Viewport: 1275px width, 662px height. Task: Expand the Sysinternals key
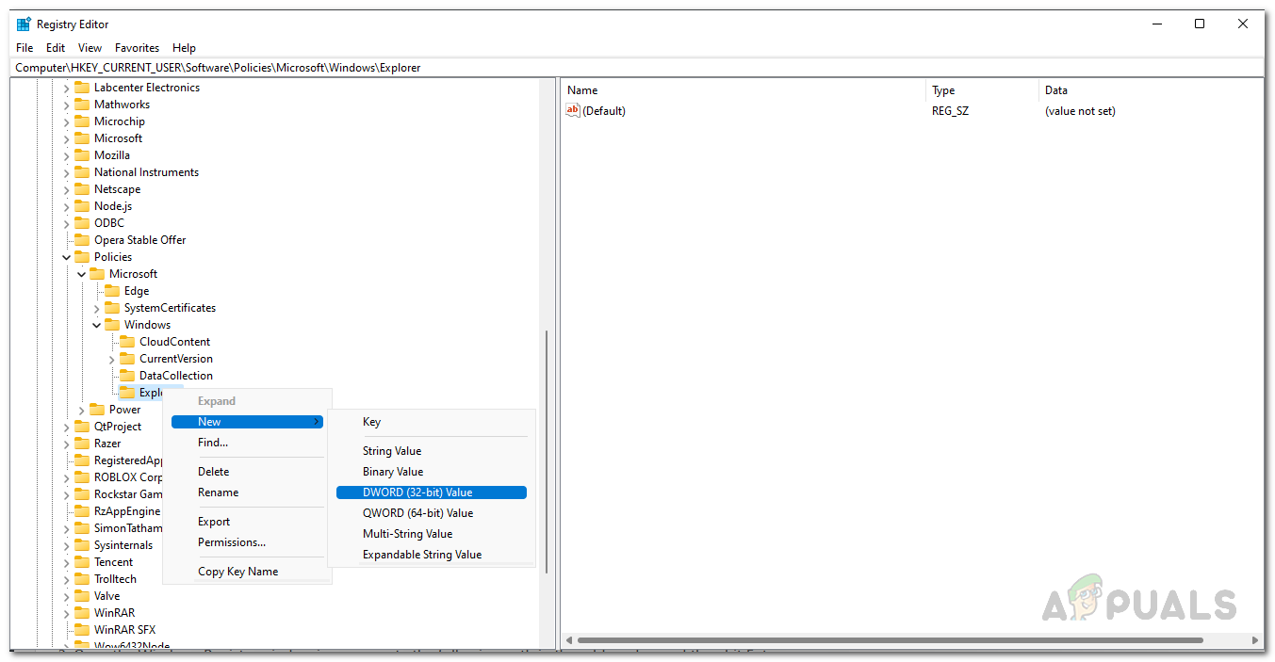click(67, 545)
